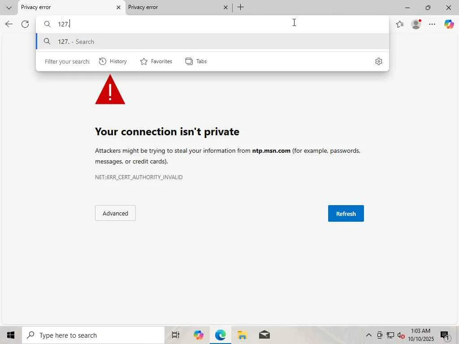This screenshot has height=344, width=459.
Task: Open search filter settings gear
Action: pyautogui.click(x=379, y=61)
